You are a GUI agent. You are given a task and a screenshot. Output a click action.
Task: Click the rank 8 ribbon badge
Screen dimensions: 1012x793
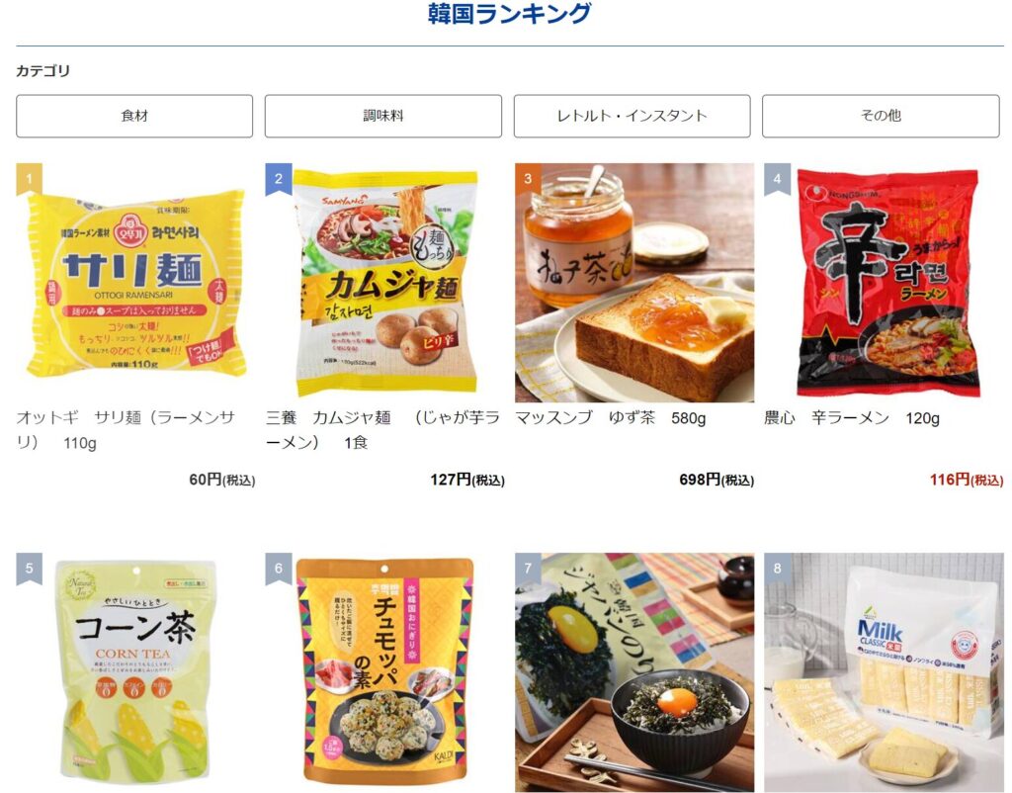pos(777,569)
